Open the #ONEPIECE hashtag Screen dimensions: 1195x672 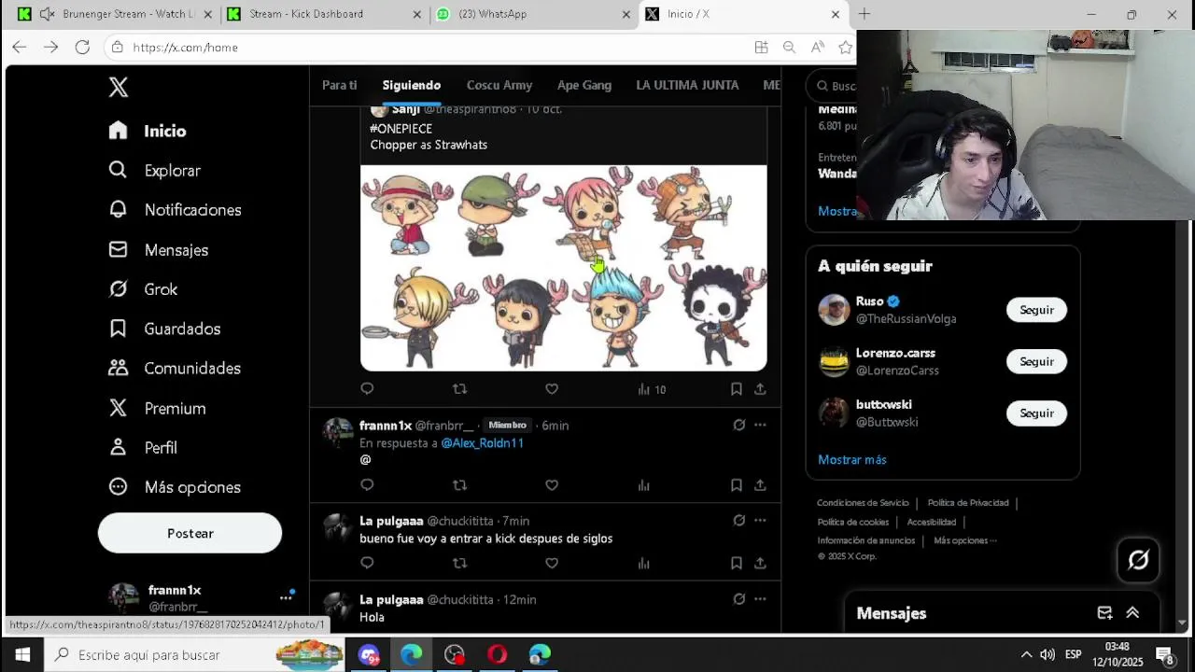[401, 128]
